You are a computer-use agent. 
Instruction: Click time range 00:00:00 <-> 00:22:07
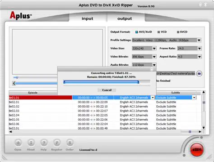[93, 111]
